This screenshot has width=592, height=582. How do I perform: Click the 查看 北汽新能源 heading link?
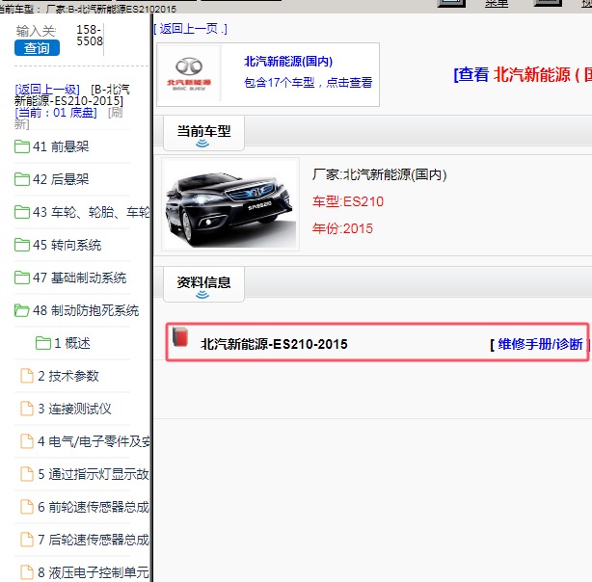point(523,74)
